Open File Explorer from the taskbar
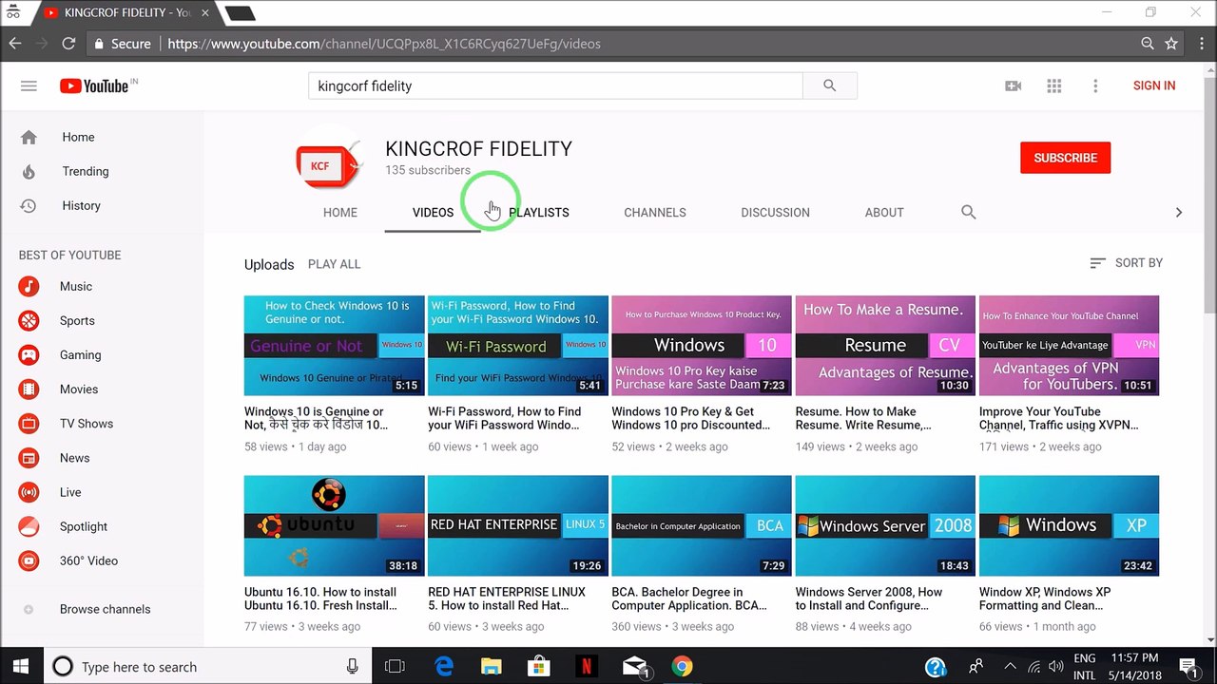1217x684 pixels. coord(492,666)
